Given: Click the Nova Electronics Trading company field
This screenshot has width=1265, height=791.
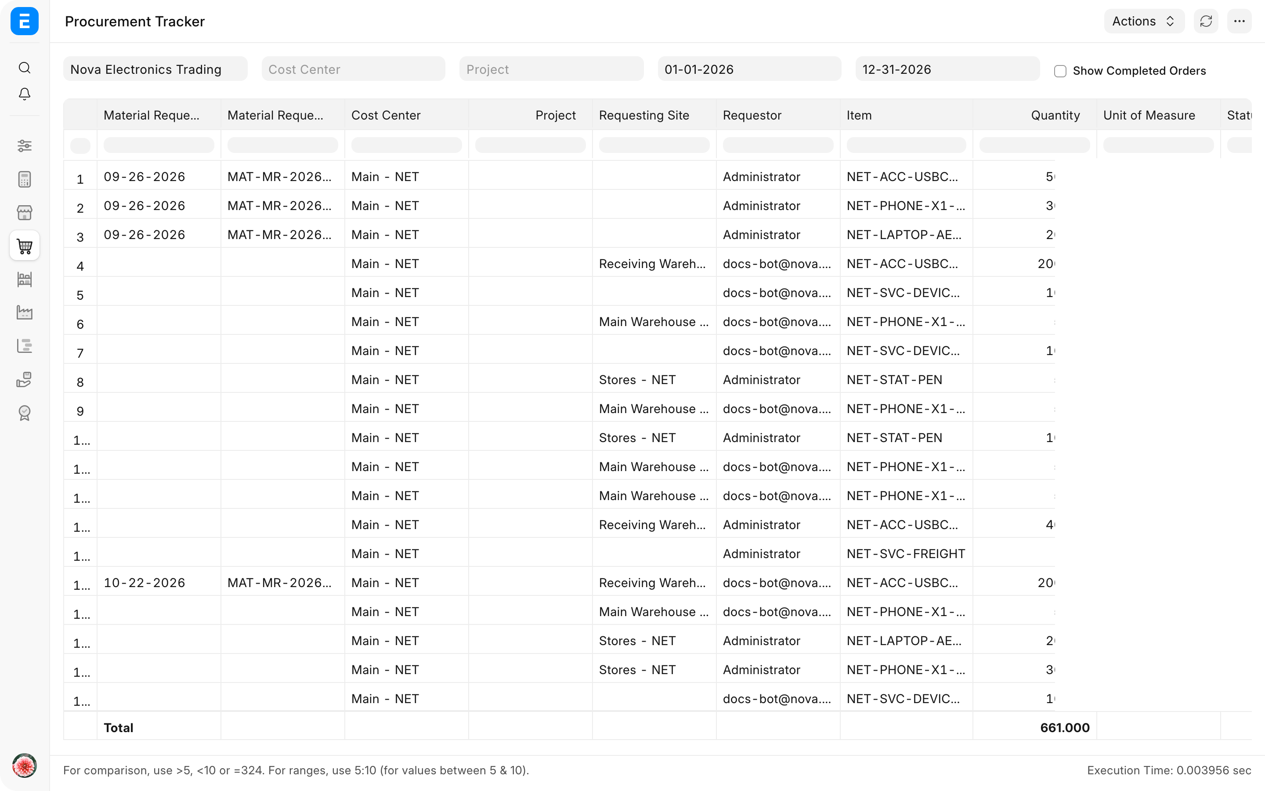Looking at the screenshot, I should (155, 69).
